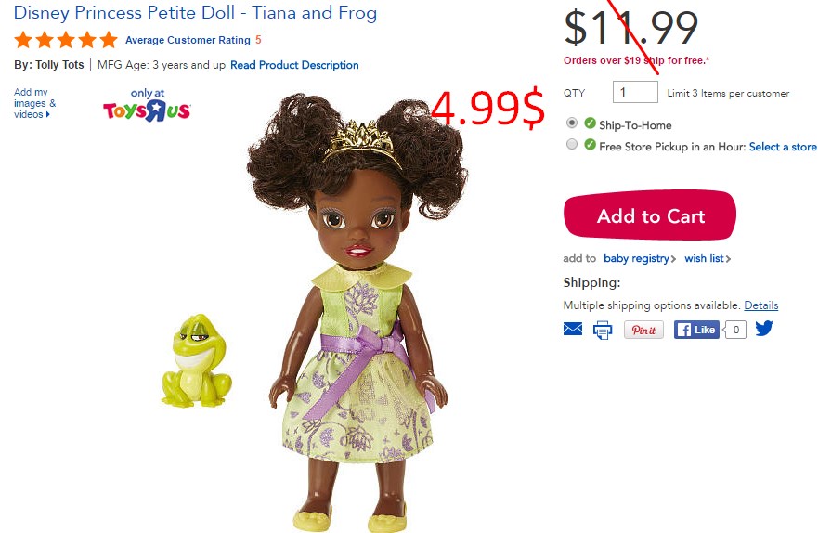Viewport: 819px width, 533px height.
Task: Click the five-star rating icons
Action: [x=66, y=40]
